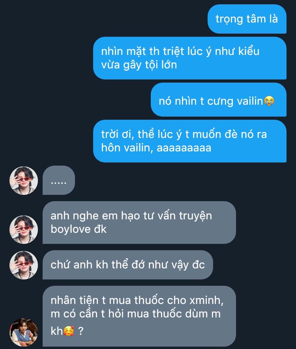Select the crying face emoji

pyautogui.click(x=269, y=101)
